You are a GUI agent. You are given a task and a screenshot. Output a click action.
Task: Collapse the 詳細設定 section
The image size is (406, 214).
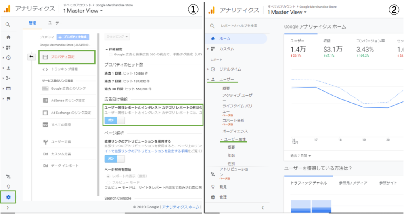[114, 49]
